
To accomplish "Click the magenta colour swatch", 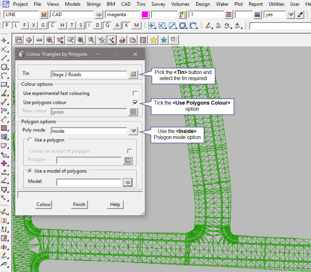I will pyautogui.click(x=145, y=15).
